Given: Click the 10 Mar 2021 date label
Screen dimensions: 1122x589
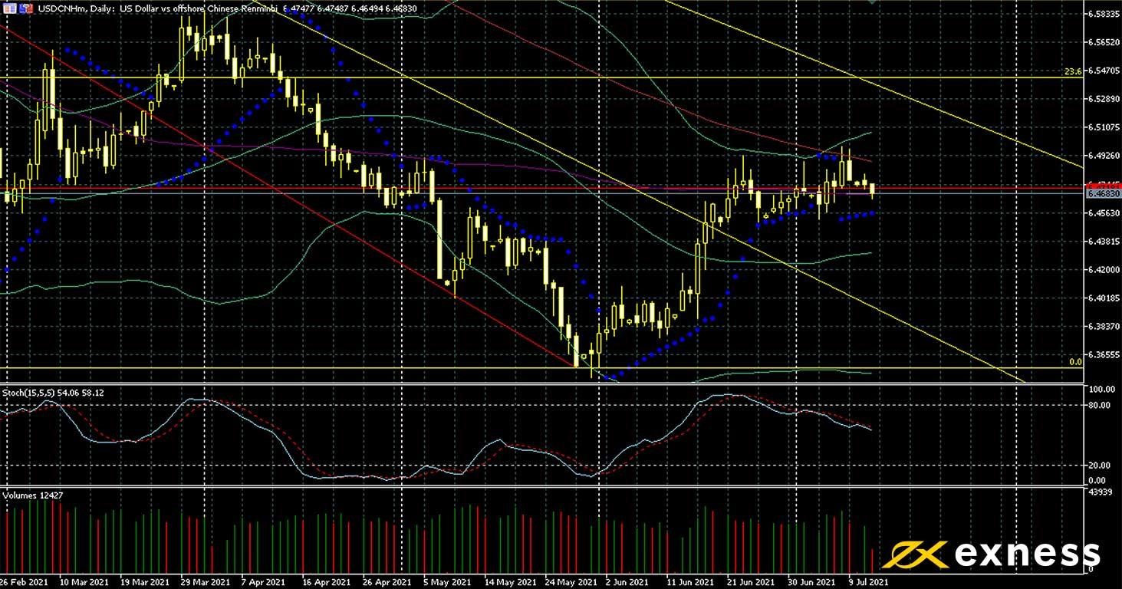Looking at the screenshot, I should coord(84,582).
